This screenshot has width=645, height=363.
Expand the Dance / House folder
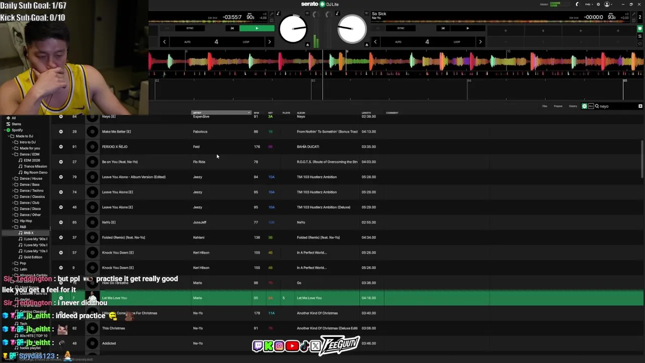coord(12,178)
